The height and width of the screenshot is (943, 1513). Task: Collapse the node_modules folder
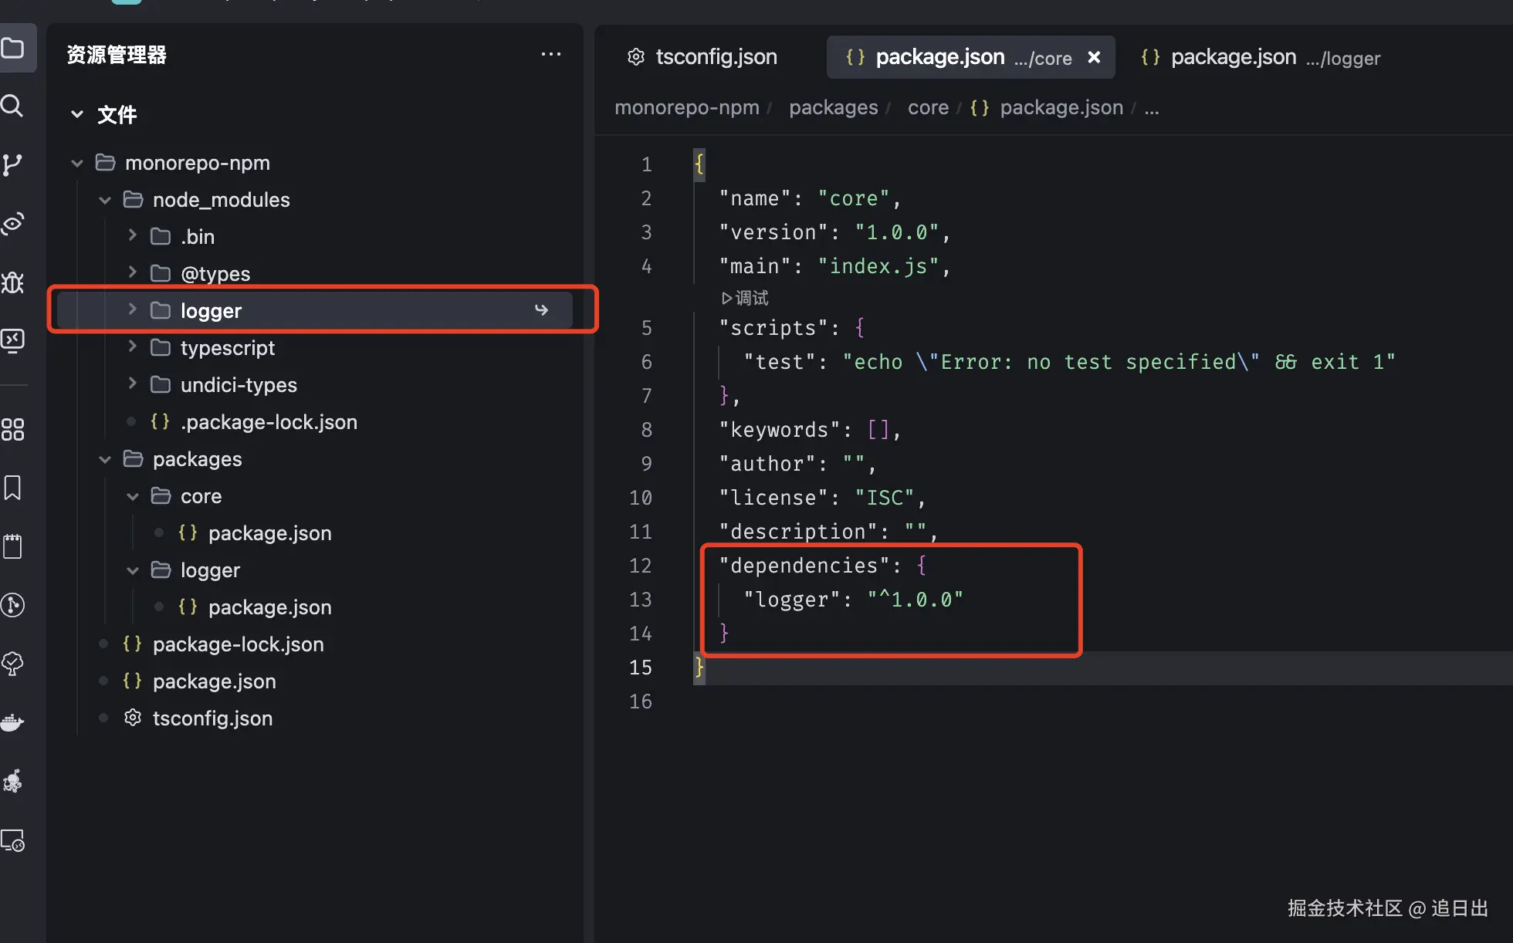(x=105, y=200)
